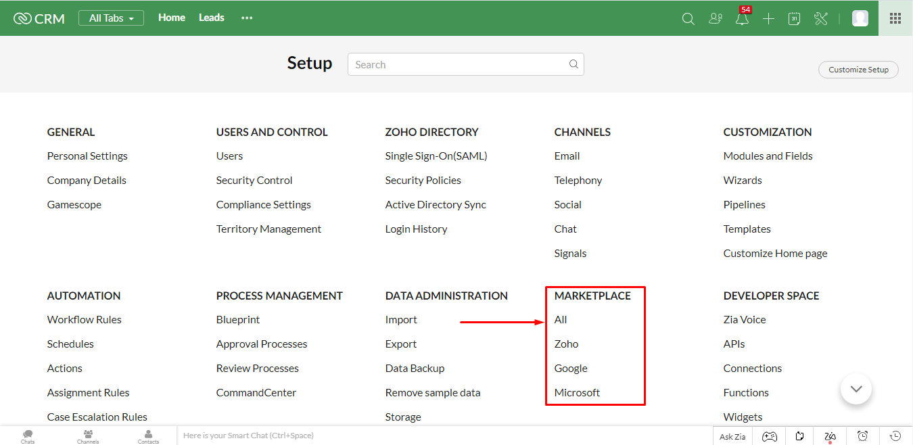Open the setup wrench tools icon
913x445 pixels.
[821, 19]
